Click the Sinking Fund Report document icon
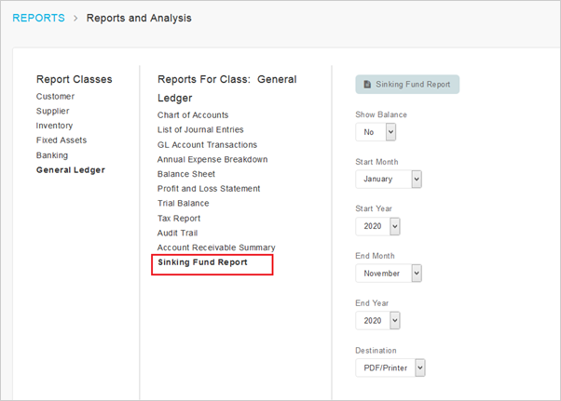This screenshot has width=561, height=401. click(x=367, y=85)
